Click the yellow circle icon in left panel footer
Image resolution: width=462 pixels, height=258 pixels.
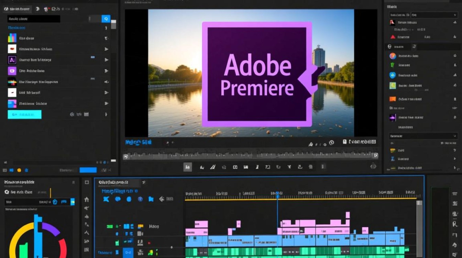click(x=19, y=170)
